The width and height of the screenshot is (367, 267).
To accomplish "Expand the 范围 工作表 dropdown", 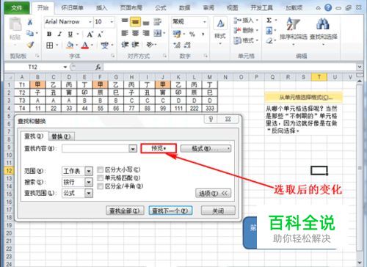I will (89, 171).
